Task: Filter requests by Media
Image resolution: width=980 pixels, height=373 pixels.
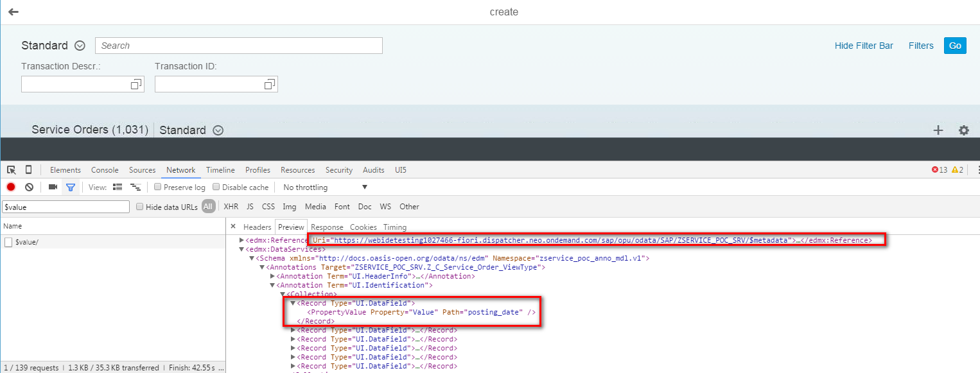Action: pyautogui.click(x=315, y=207)
